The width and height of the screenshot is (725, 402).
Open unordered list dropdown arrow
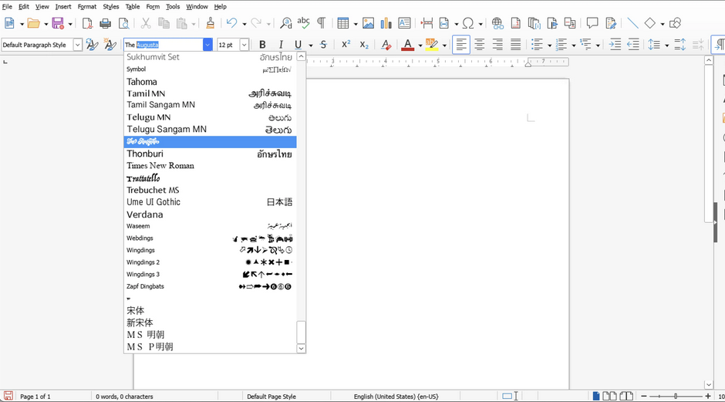[549, 46]
